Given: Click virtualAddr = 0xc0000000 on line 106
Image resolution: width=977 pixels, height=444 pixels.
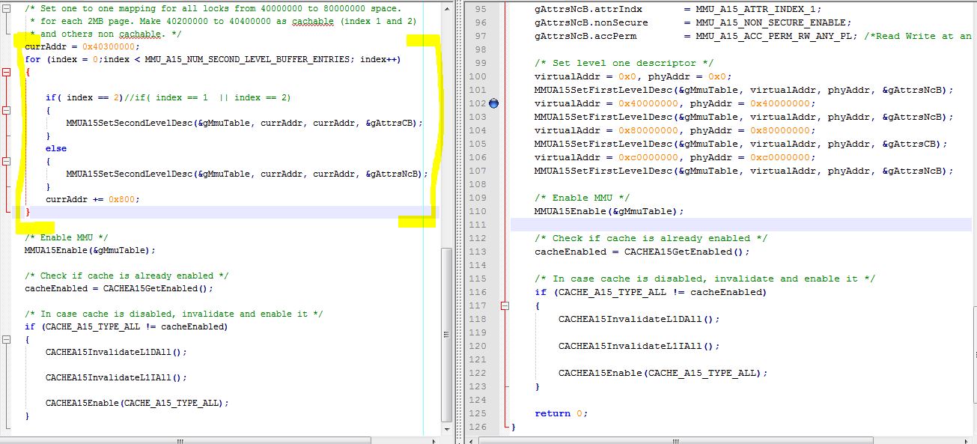Looking at the screenshot, I should (675, 157).
